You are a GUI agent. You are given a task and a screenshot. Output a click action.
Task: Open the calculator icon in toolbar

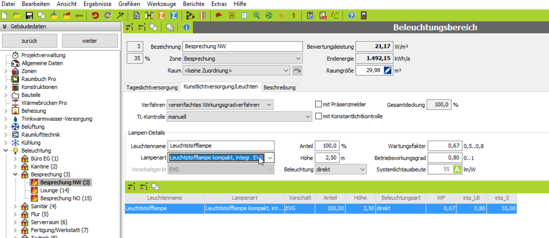(x=364, y=15)
